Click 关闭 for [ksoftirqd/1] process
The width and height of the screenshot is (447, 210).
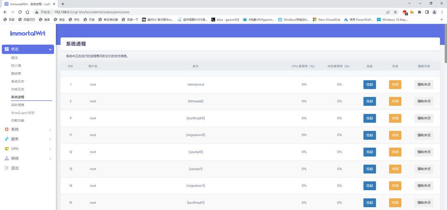[x=395, y=203]
